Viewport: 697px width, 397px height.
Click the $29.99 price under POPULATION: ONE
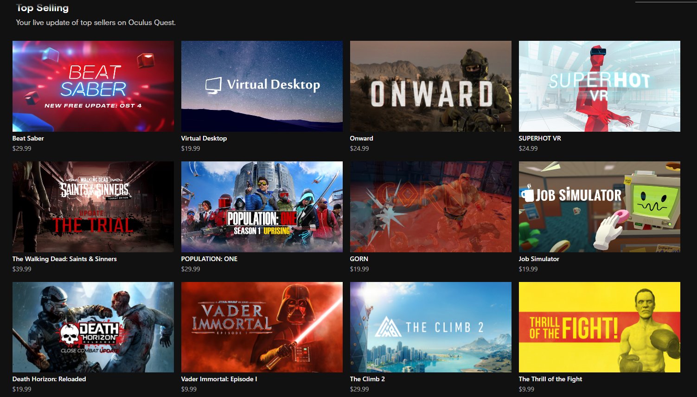(191, 269)
